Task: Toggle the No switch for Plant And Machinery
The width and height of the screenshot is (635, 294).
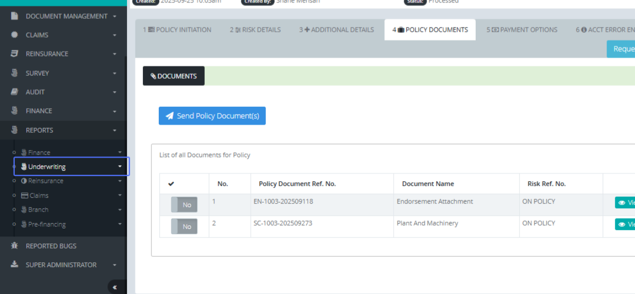Action: [184, 226]
